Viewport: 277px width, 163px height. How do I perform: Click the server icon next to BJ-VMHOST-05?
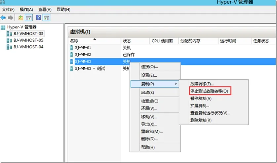tap(9, 40)
